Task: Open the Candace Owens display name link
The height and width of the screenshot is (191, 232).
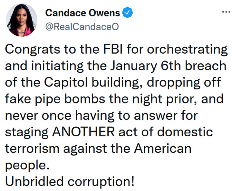Action: 82,13
